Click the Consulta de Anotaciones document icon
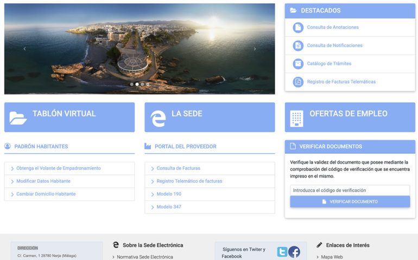 (x=298, y=28)
